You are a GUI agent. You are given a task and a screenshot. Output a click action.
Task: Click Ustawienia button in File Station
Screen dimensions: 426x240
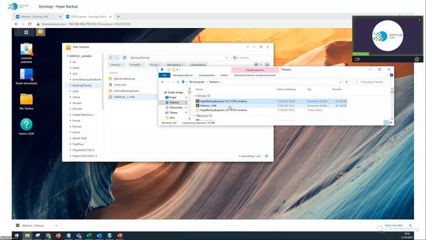coord(198,65)
